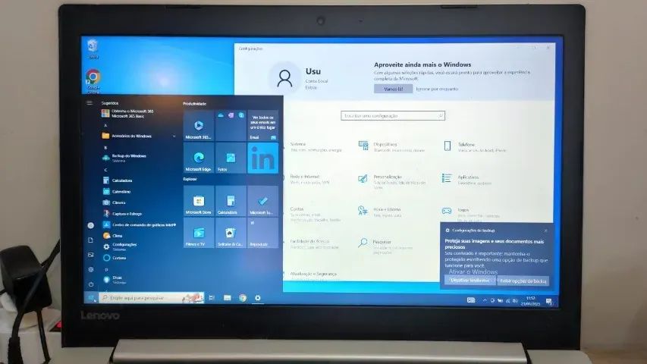
Task: Open the Telefone settings category
Action: click(x=475, y=147)
